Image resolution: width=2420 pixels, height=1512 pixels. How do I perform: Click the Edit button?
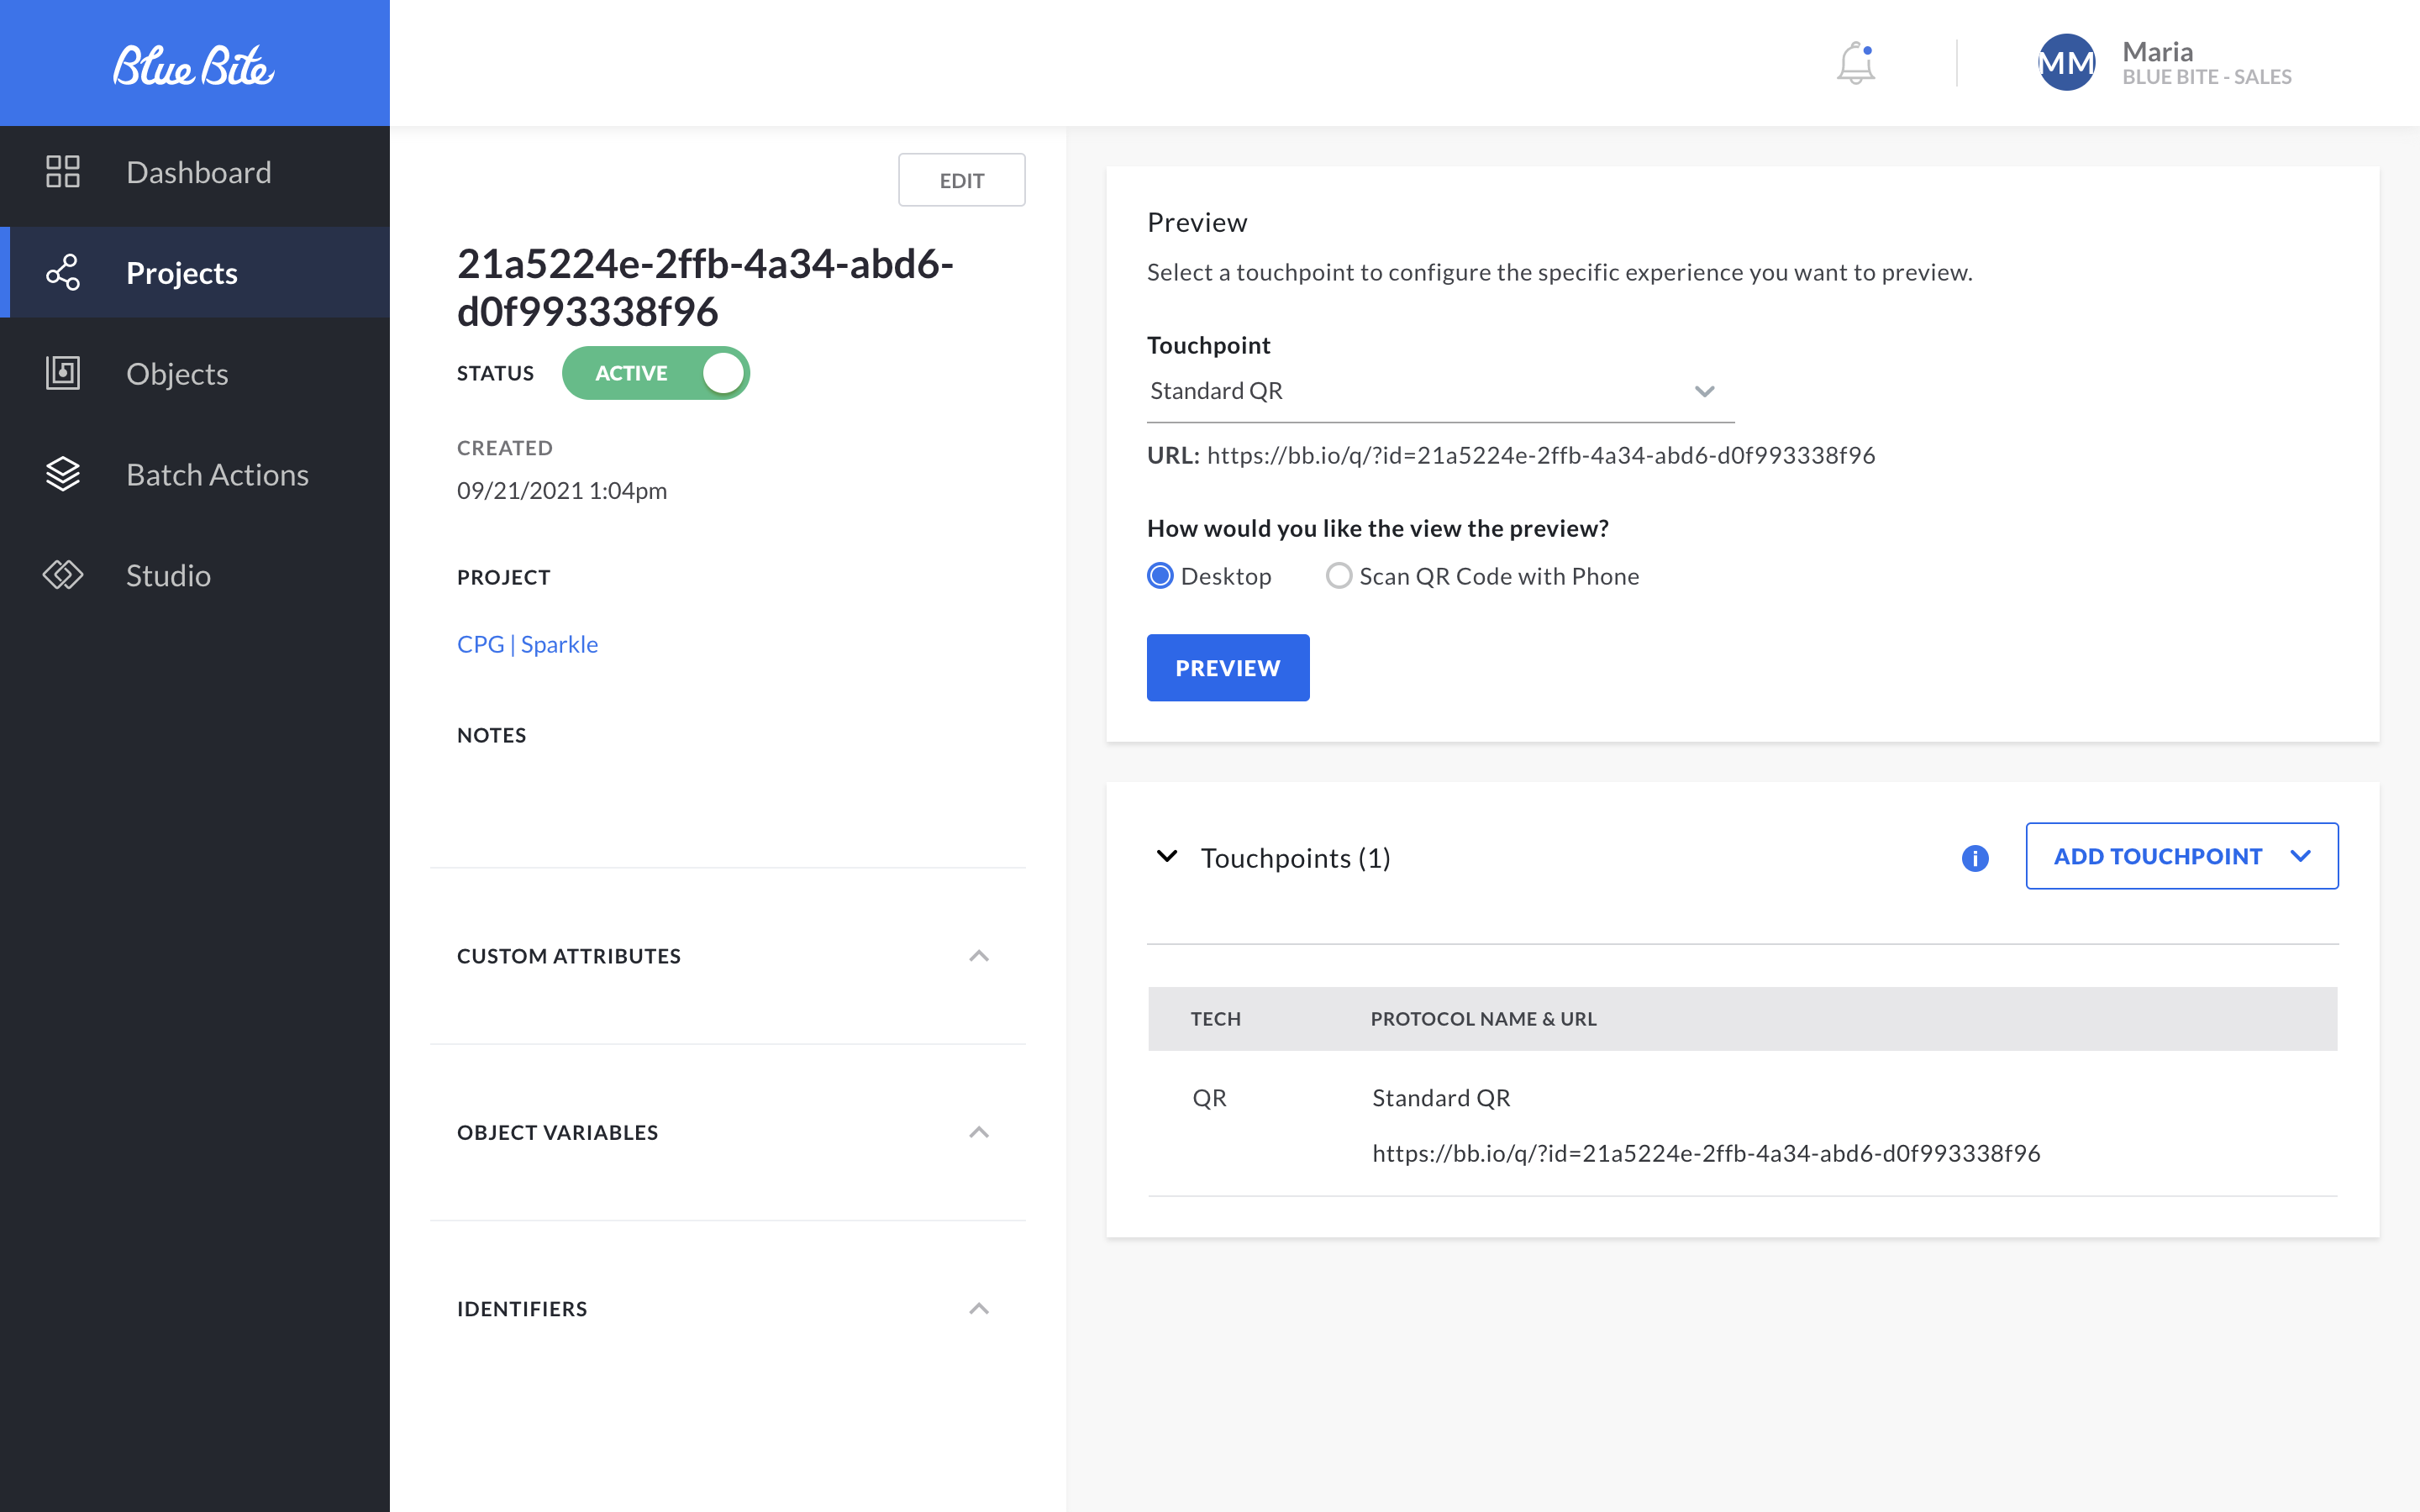pyautogui.click(x=961, y=180)
